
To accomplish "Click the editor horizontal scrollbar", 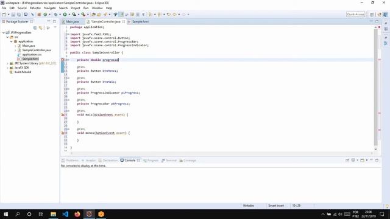I will (x=221, y=153).
